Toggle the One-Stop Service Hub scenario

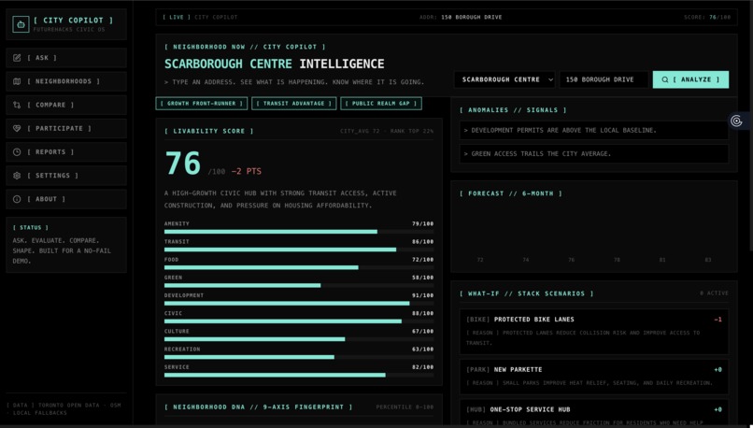(594, 413)
